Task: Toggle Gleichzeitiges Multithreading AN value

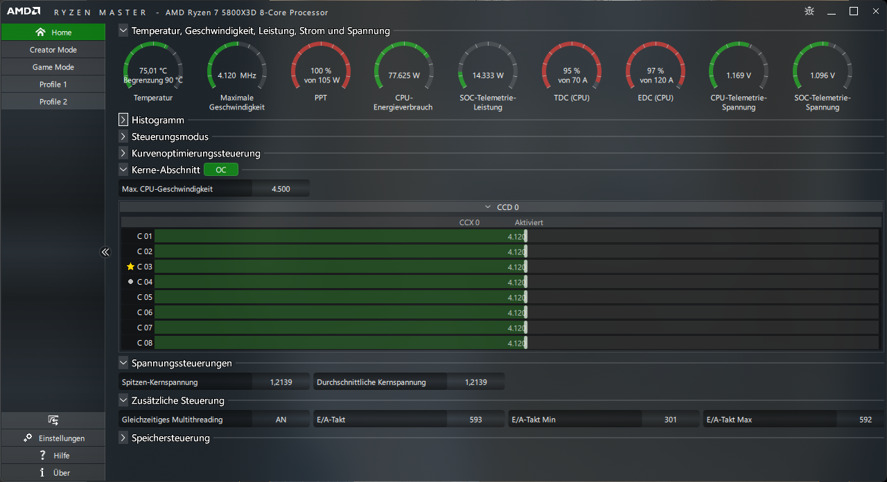Action: tap(281, 419)
